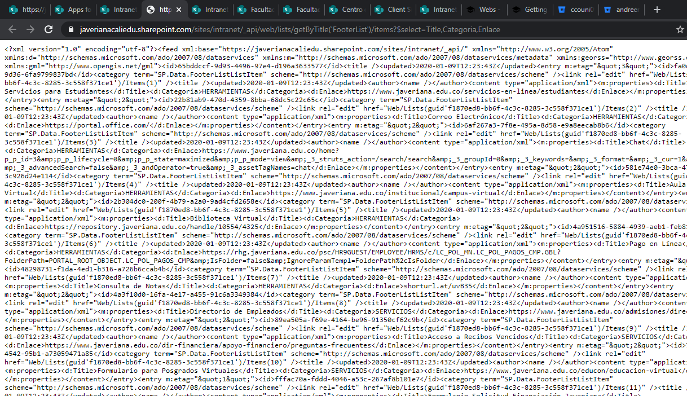Switch to the andreer tab

coord(622,10)
